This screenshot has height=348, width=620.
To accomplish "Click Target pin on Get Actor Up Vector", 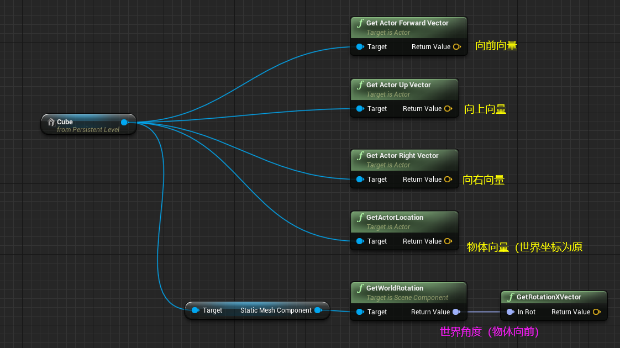I will tap(360, 108).
